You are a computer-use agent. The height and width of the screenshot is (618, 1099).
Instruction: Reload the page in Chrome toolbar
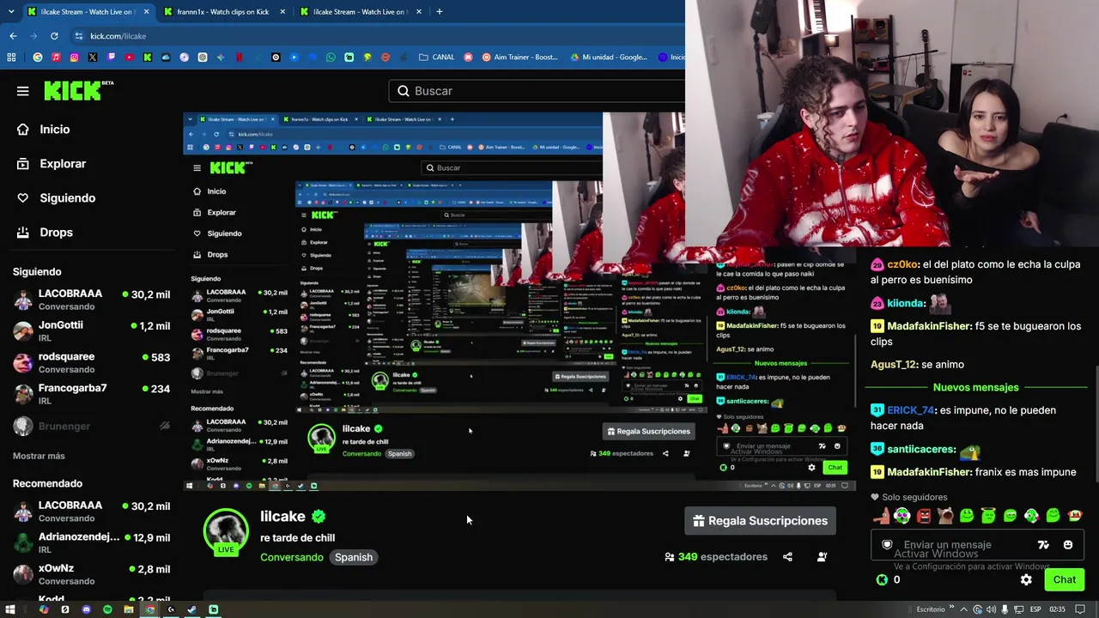click(x=54, y=36)
